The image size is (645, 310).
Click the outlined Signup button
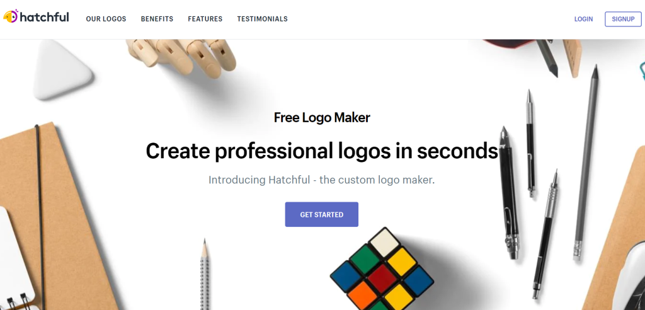pyautogui.click(x=623, y=19)
